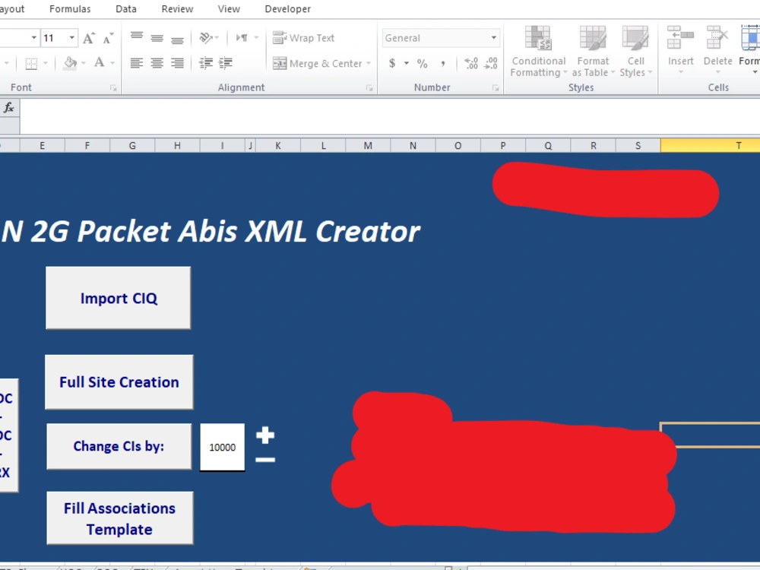Screen dimensions: 760x570
Task: Click the Borders icon
Action: [31, 64]
